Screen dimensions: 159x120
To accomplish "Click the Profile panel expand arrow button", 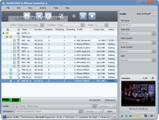I will (155, 14).
